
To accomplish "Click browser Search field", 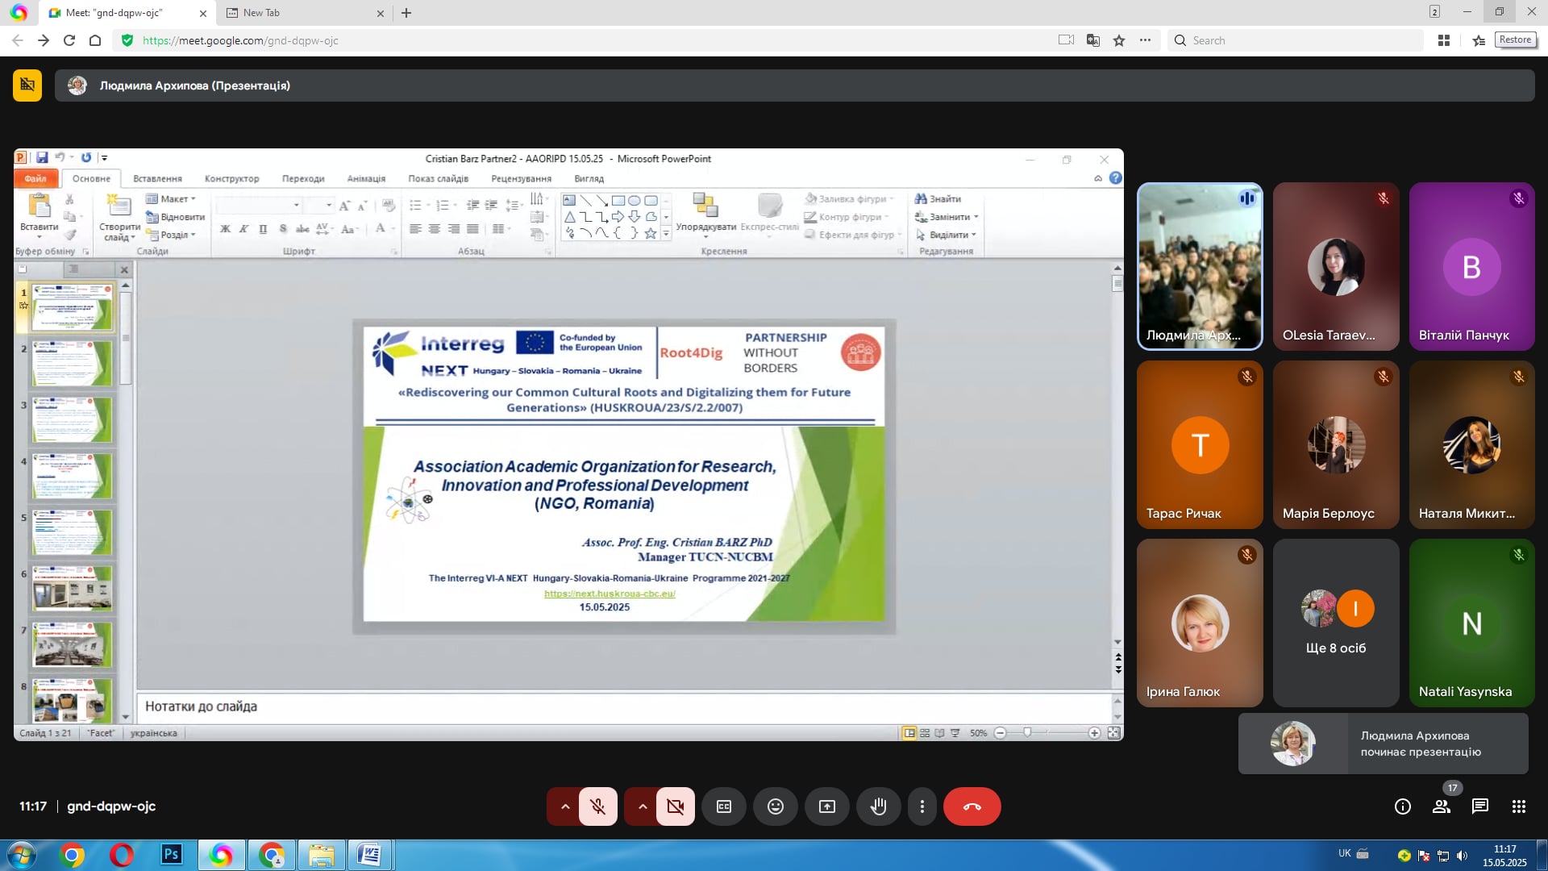I will [x=1296, y=40].
